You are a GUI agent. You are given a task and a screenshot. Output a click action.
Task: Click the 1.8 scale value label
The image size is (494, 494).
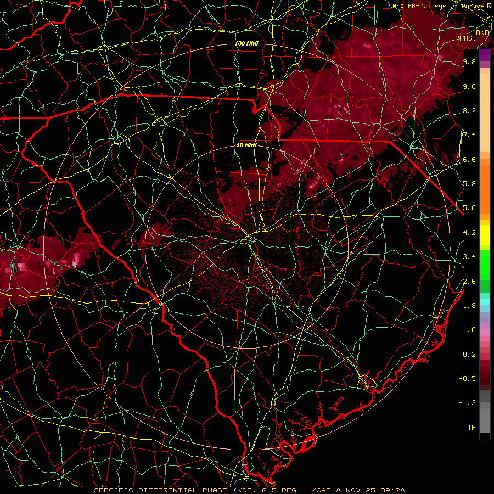tap(469, 306)
